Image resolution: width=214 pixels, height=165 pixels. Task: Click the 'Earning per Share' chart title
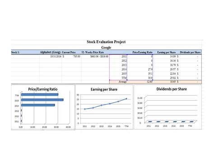point(104,89)
